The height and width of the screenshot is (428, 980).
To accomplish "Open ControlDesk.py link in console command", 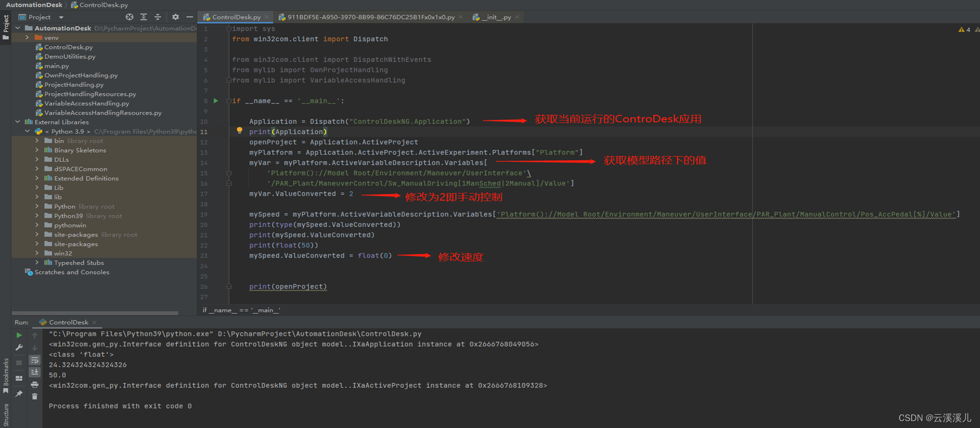I will (320, 334).
